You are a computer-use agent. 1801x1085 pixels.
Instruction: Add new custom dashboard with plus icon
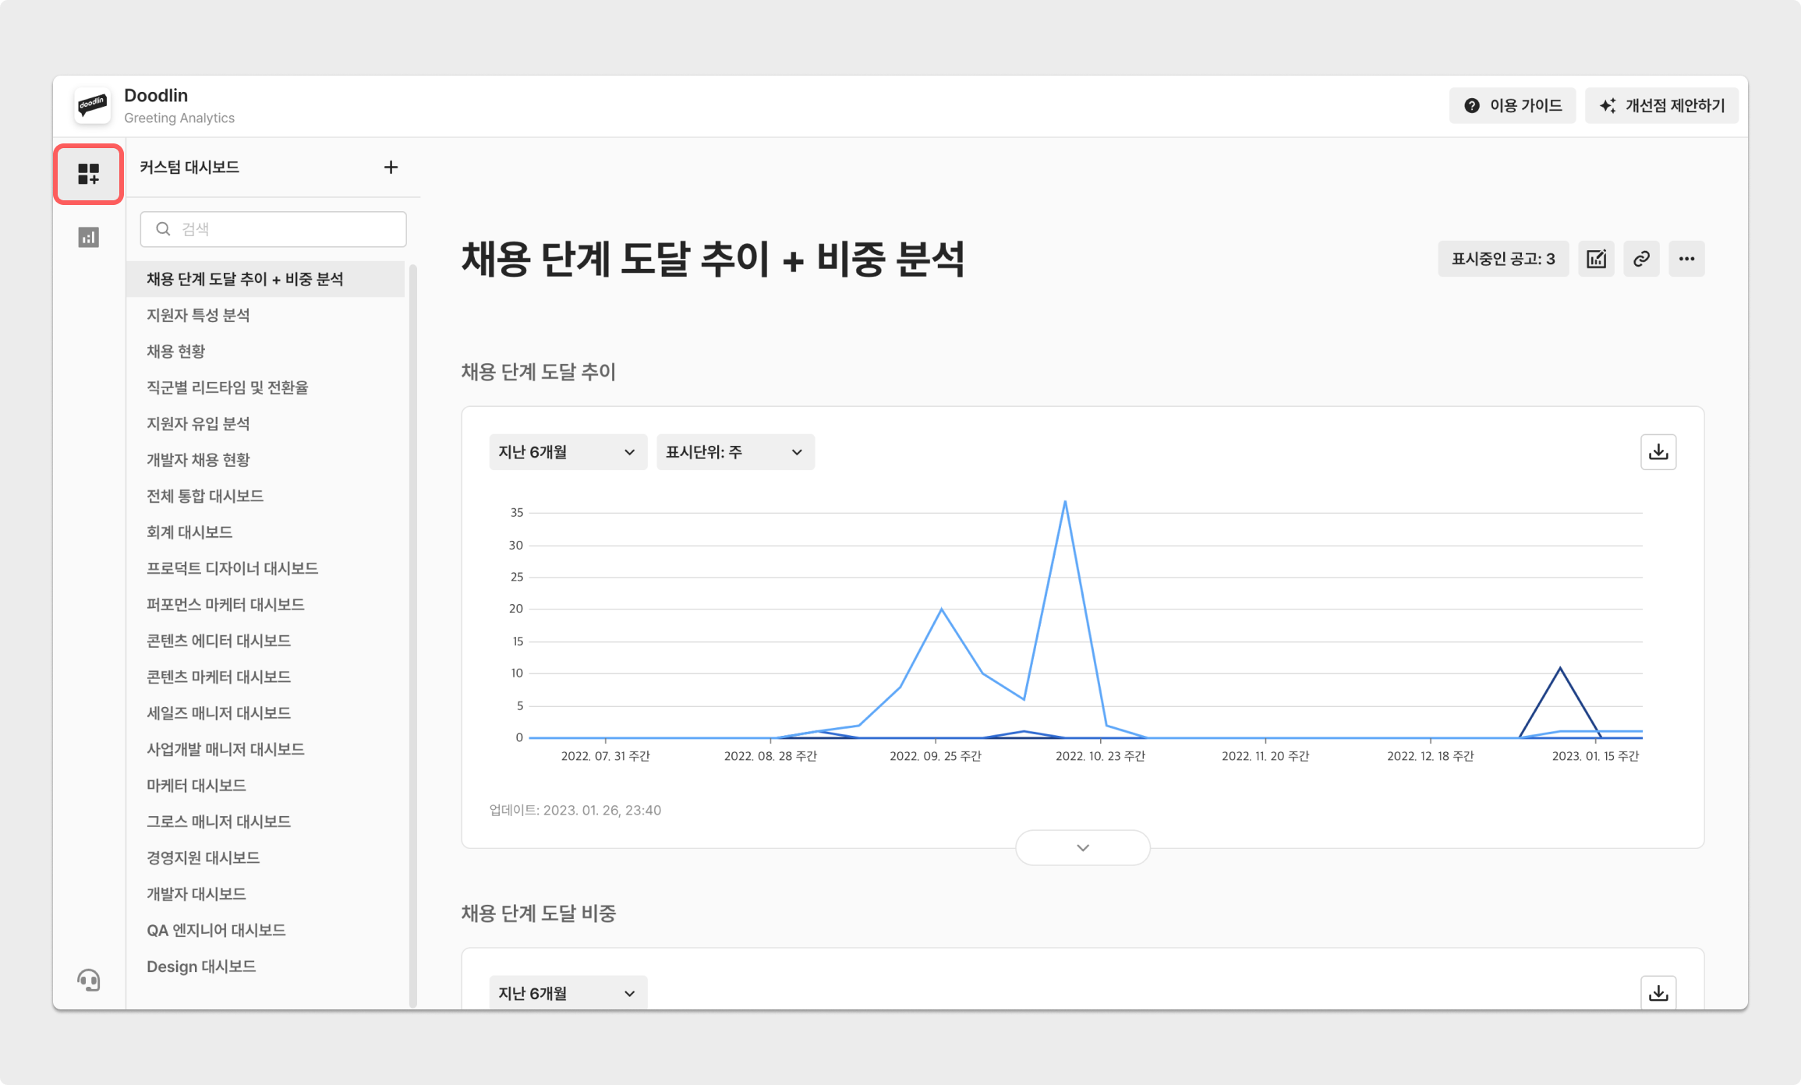[x=391, y=168]
